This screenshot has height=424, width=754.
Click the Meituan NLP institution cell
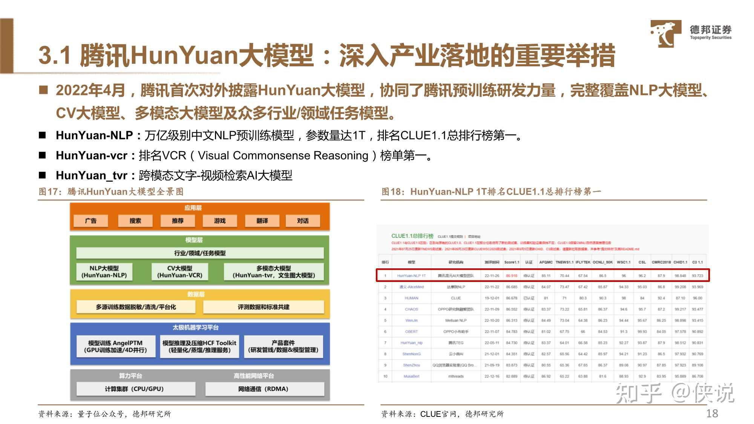click(x=456, y=321)
